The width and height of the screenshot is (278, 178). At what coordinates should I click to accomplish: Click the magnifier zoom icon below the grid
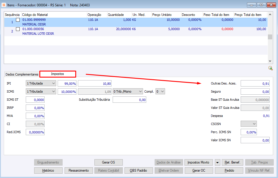coord(270,68)
